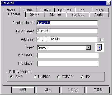Switch to the Status tab
Image resolution: width=112 pixels, height=95 pixels.
coord(28,10)
